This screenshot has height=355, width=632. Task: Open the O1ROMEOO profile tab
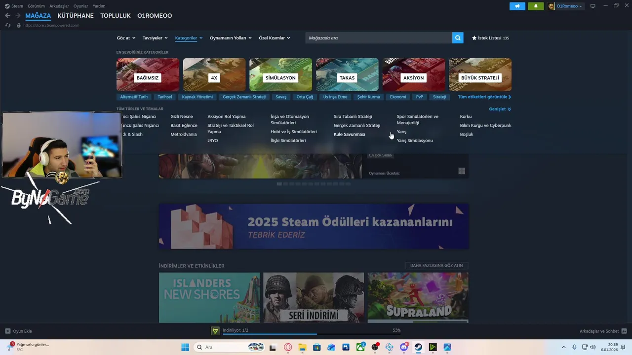click(x=155, y=16)
